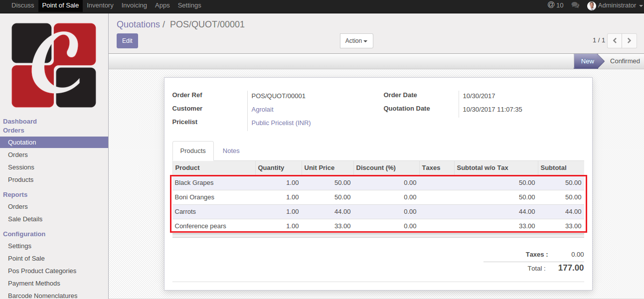Switch to the Notes tab
This screenshot has height=299, width=644.
tap(231, 151)
